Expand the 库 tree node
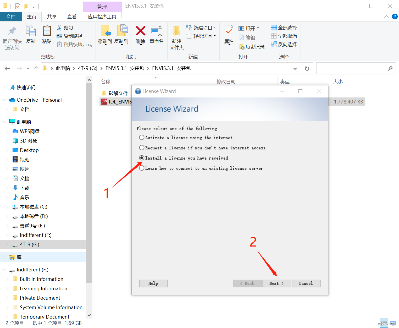The height and width of the screenshot is (328, 399). coord(4,257)
